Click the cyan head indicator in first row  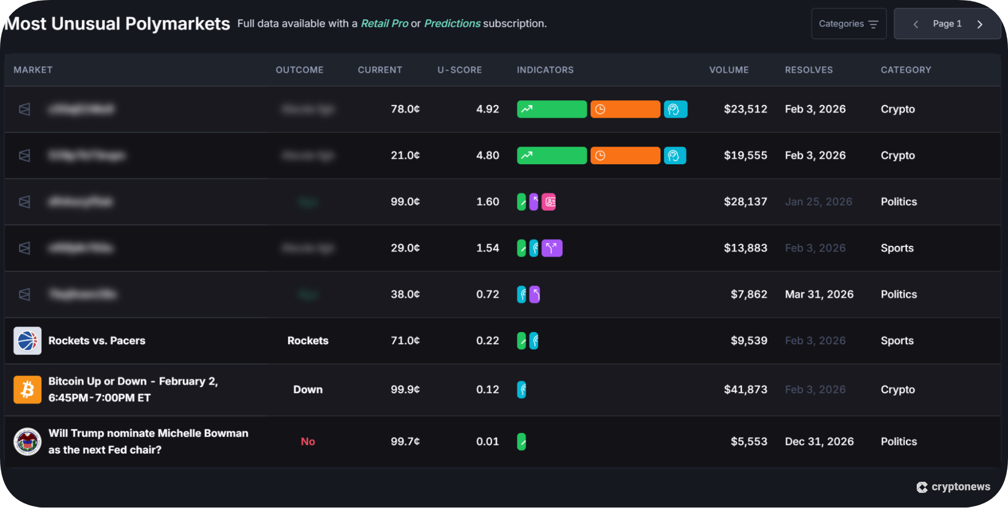(675, 109)
